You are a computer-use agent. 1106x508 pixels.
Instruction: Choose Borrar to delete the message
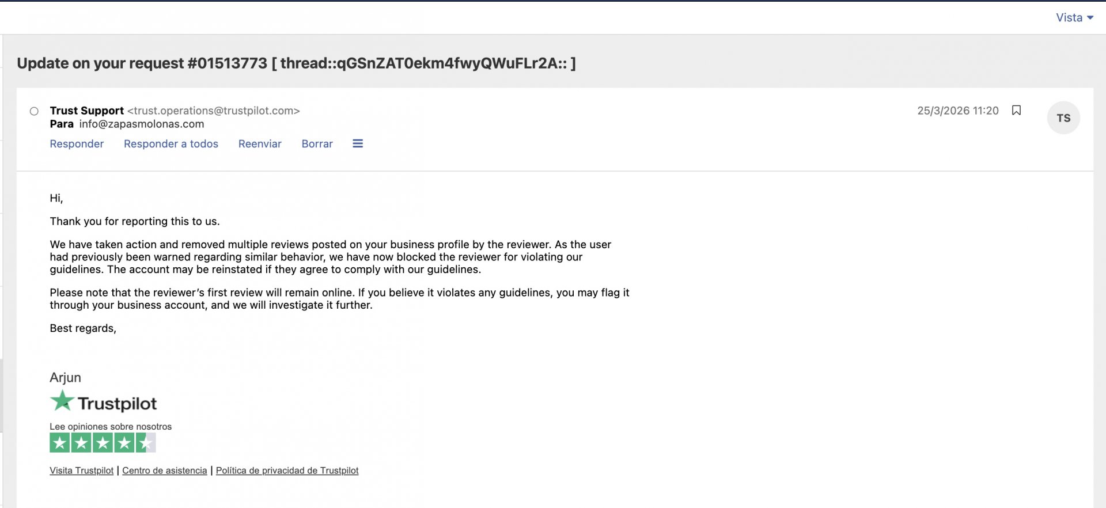(317, 143)
